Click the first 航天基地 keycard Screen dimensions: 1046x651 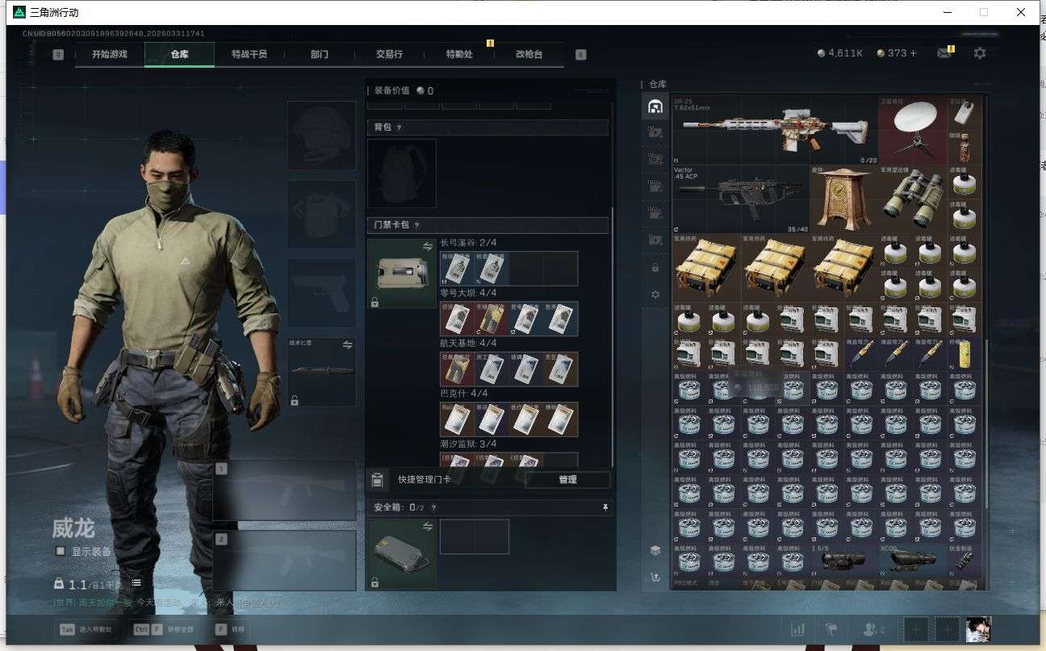[457, 369]
